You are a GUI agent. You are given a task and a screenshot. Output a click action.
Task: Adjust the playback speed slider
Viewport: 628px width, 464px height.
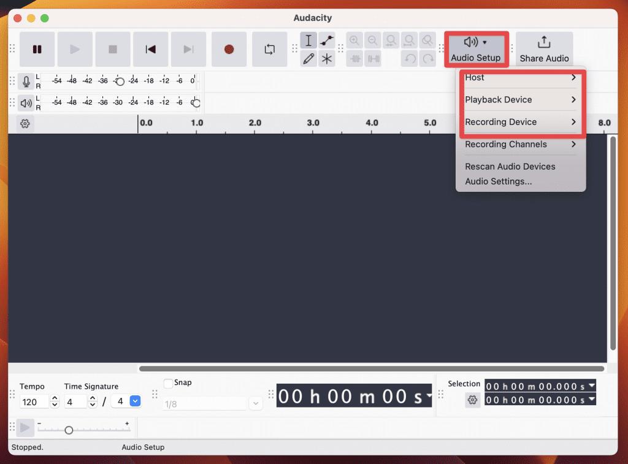click(x=69, y=430)
